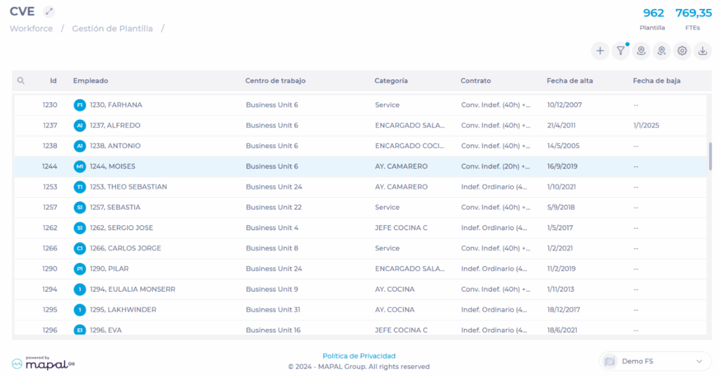
Task: Click the Workforce breadcrumb
Action: (x=31, y=29)
